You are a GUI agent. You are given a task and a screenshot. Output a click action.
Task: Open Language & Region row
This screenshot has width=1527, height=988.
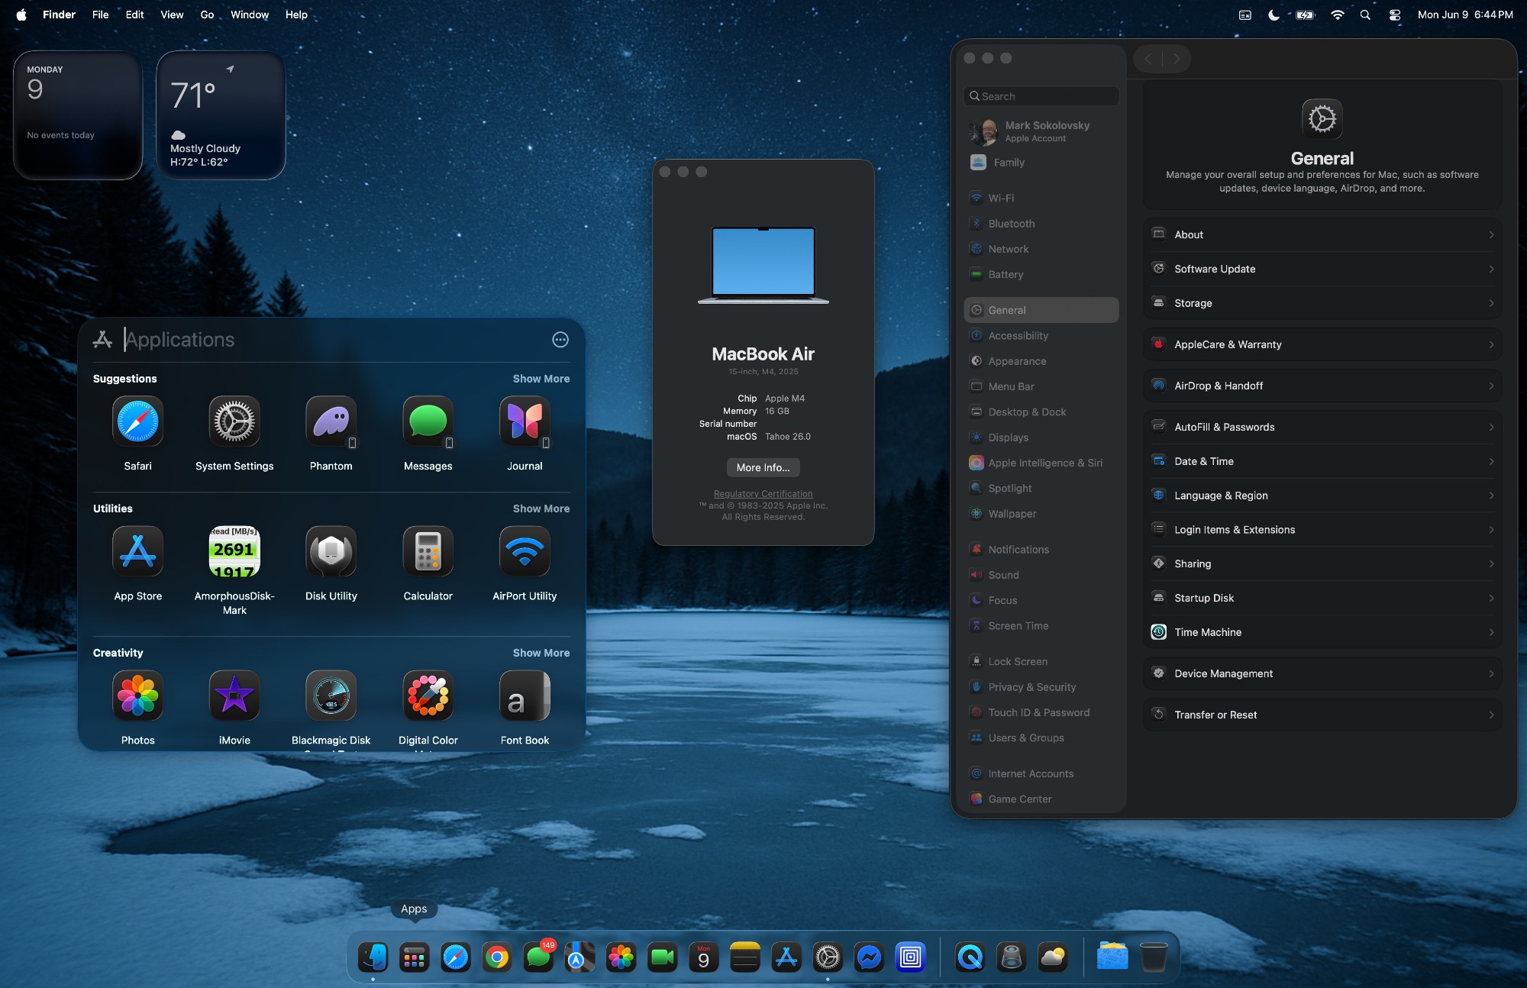[1322, 496]
